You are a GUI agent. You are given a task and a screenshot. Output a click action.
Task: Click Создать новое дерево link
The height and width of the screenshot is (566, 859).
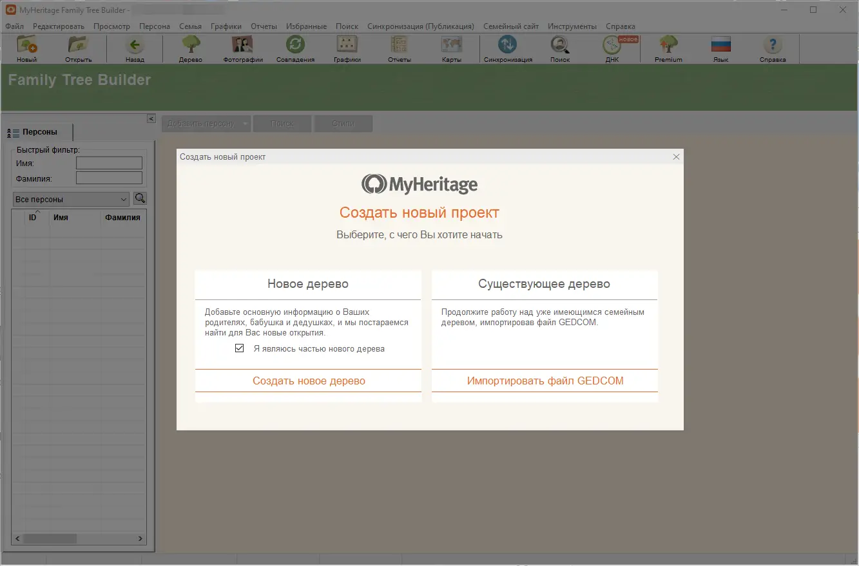[309, 381]
